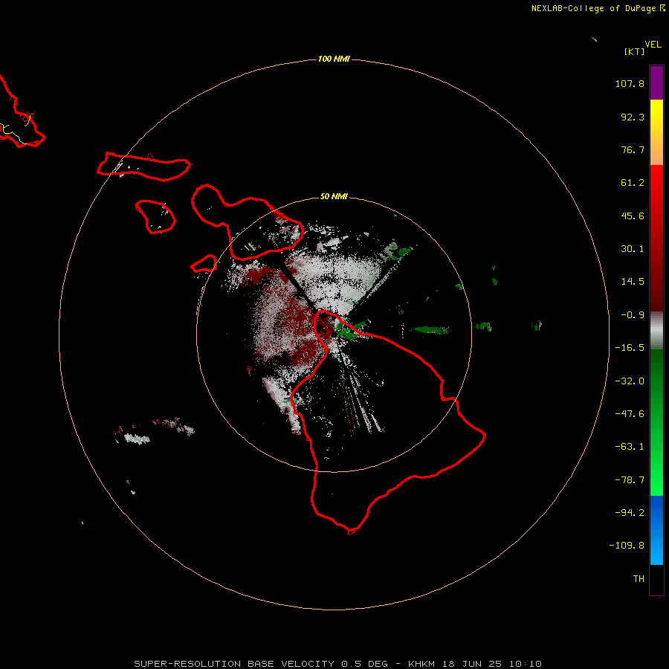
Task: Click the -109.8 velocity scale value
Action: 627,546
